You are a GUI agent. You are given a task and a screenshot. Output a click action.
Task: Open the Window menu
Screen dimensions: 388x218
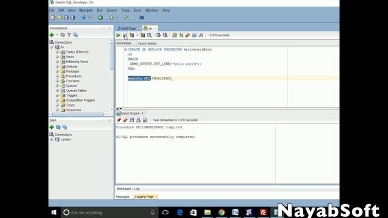pos(152,10)
